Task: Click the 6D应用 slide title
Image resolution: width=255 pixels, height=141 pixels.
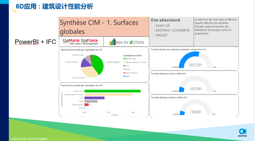Action: (55, 7)
